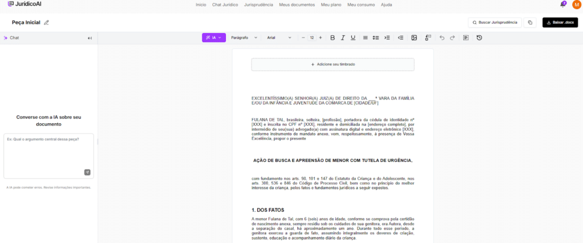Screen dimensions: 583x243
Task: Expand the Parágrafo style dropdown
Action: coord(244,37)
